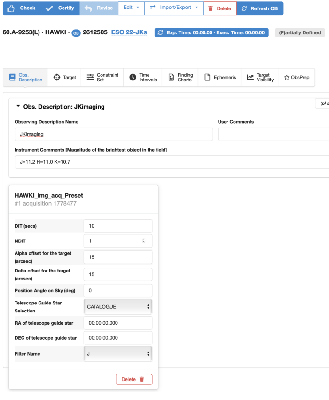This screenshot has width=329, height=400.
Task: Click the DIT (secs) input field
Action: (x=117, y=226)
